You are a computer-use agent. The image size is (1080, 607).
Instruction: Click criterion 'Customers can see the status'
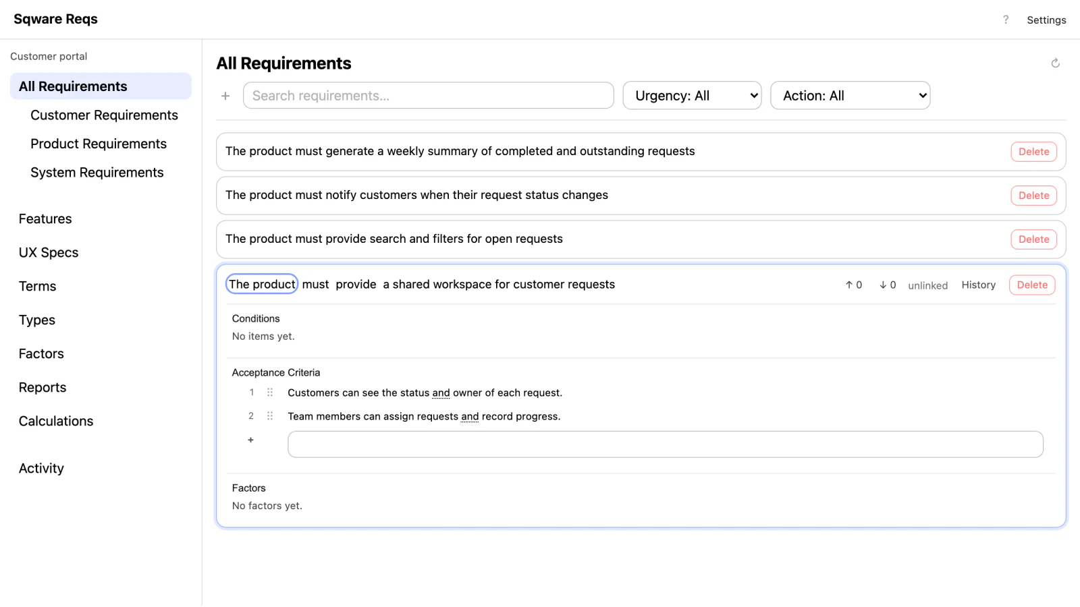(425, 393)
